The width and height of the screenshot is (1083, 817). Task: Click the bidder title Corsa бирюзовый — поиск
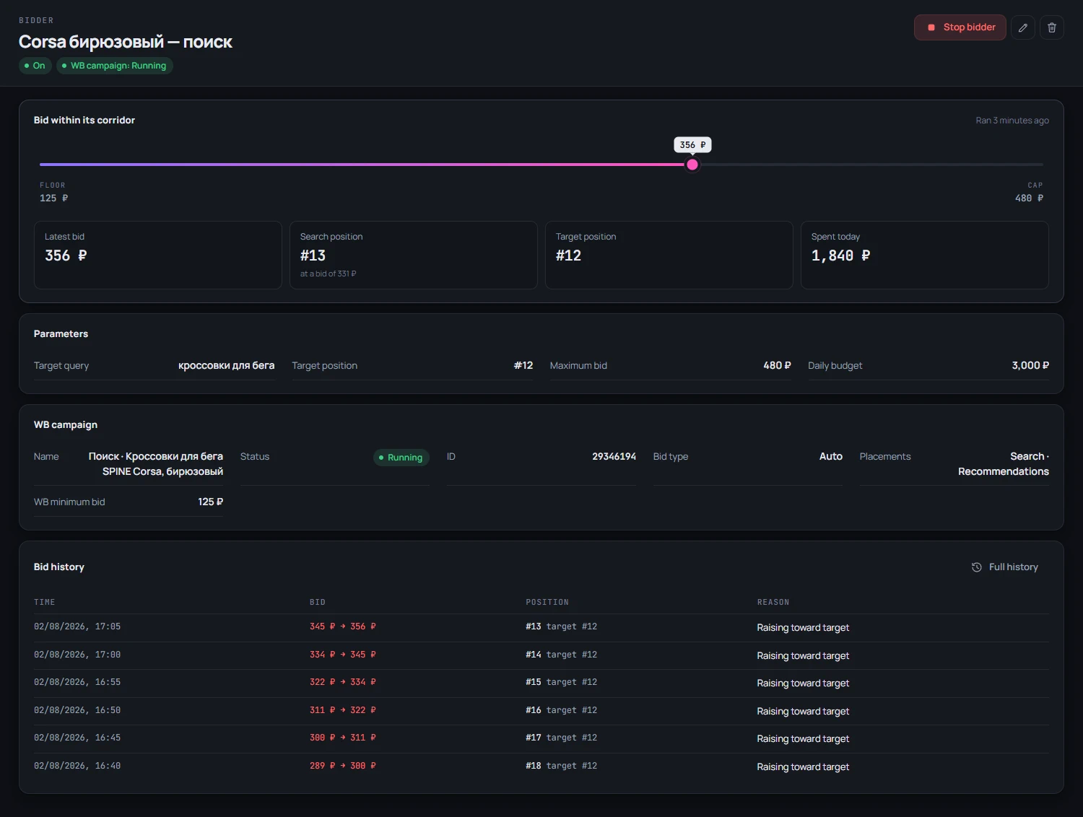click(x=126, y=42)
